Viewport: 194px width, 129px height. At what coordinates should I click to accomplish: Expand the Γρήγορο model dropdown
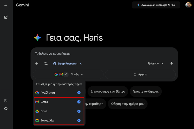pyautogui.click(x=156, y=63)
